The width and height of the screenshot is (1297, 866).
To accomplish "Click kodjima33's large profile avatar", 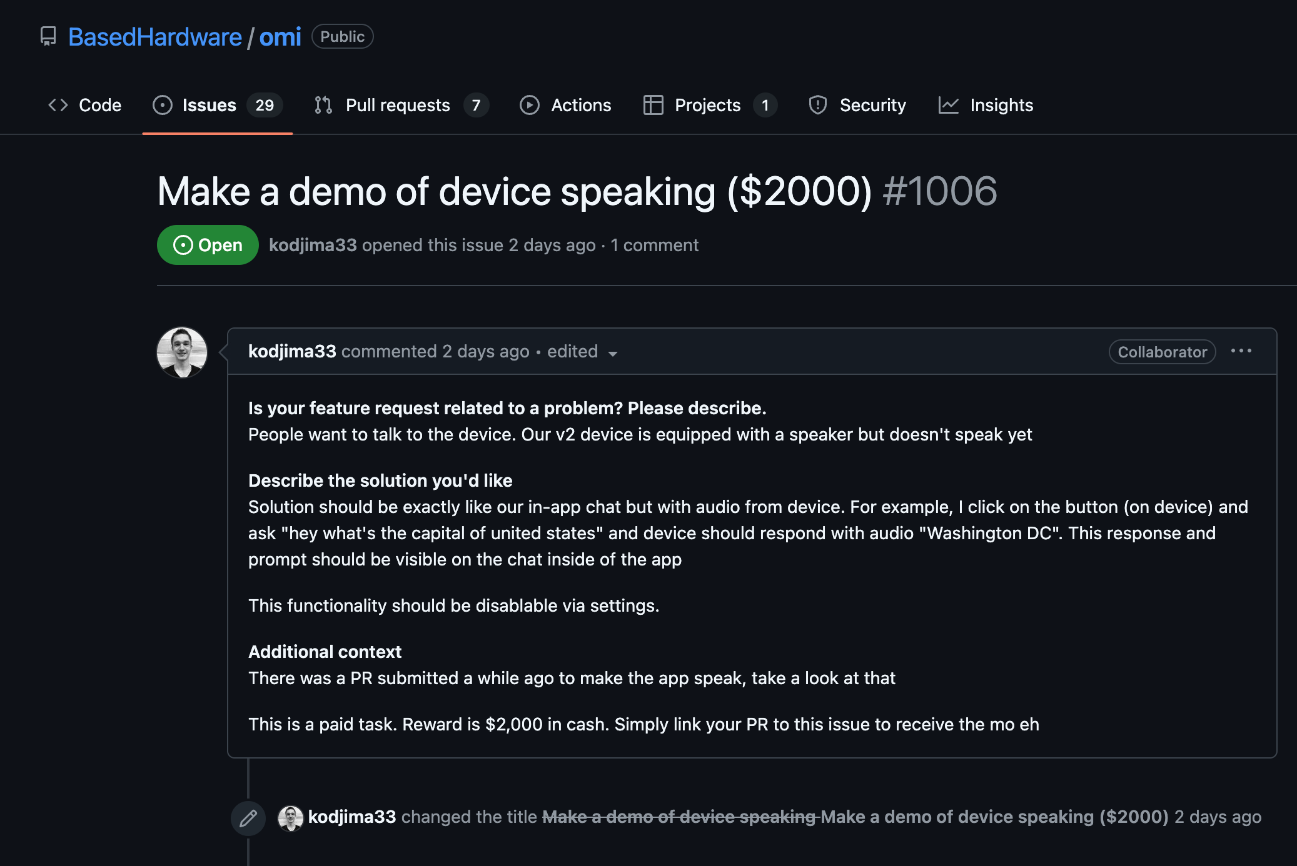I will [x=182, y=352].
